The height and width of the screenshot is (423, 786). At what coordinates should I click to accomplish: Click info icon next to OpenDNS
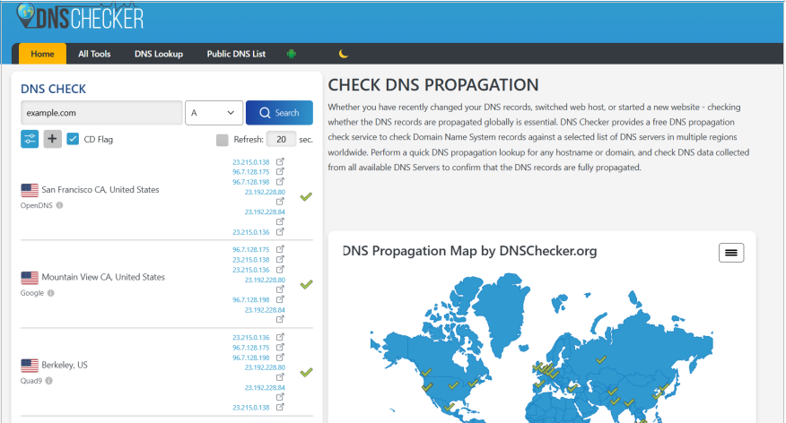coord(59,205)
